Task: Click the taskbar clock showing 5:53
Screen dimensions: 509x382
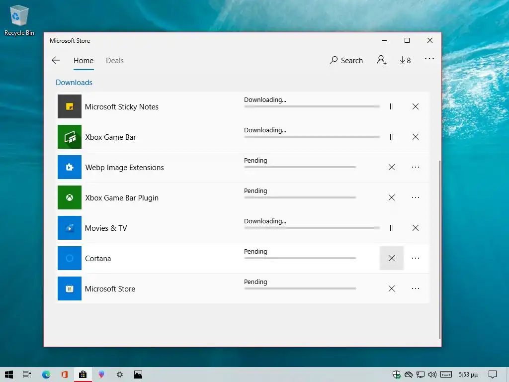Action: pyautogui.click(x=468, y=375)
